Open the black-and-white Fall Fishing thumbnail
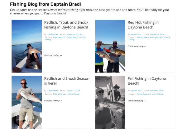This screenshot has width=187, height=130. (x=110, y=102)
